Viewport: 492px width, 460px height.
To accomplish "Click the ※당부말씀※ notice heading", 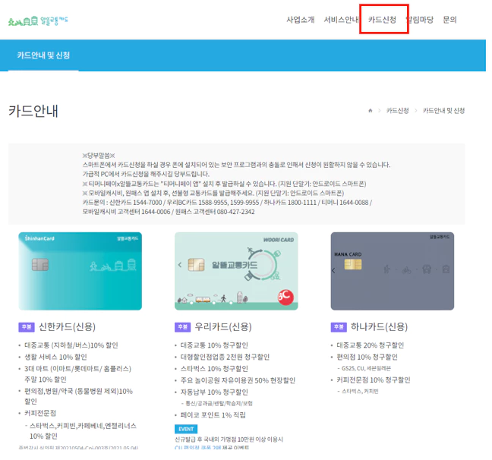I will [x=99, y=156].
